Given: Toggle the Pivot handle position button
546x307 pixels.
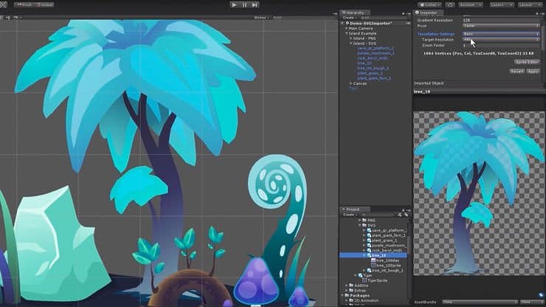Looking at the screenshot, I should (x=24, y=5).
